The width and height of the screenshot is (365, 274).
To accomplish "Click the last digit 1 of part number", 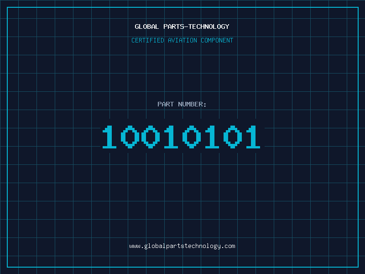I will (x=253, y=137).
